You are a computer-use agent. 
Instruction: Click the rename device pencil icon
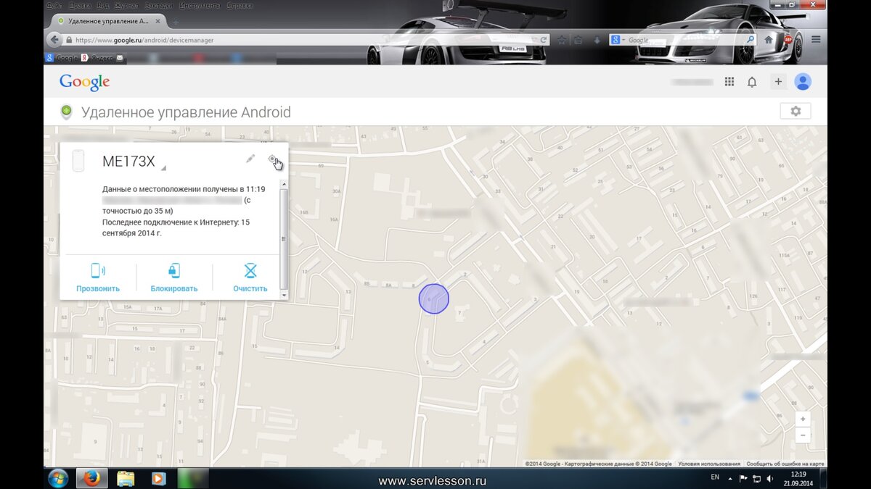(x=250, y=158)
